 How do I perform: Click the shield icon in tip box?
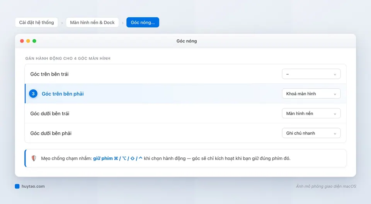pyautogui.click(x=34, y=158)
